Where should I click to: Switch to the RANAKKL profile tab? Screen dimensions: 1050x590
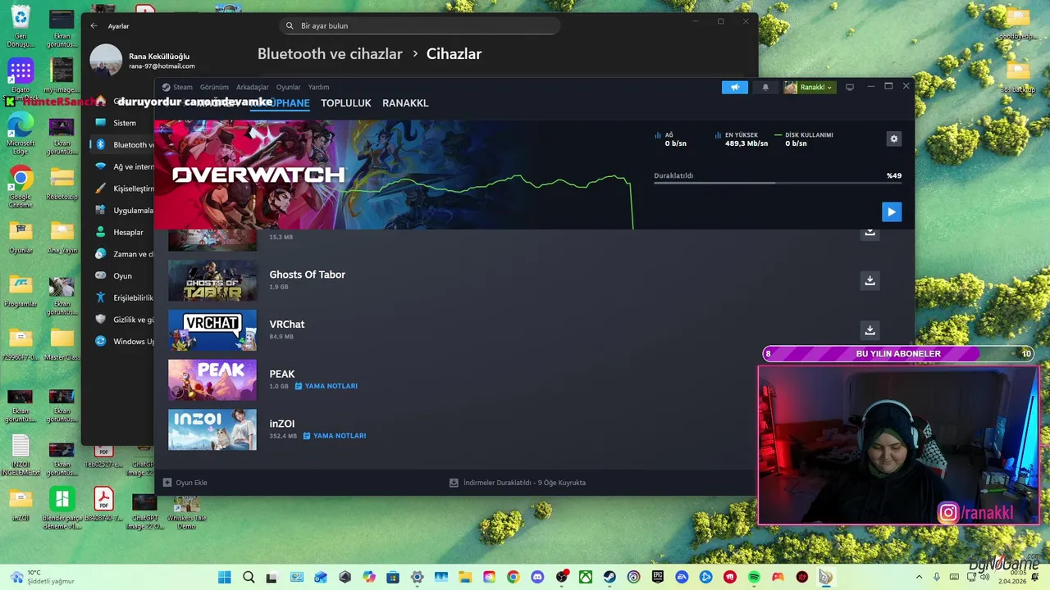coord(405,103)
